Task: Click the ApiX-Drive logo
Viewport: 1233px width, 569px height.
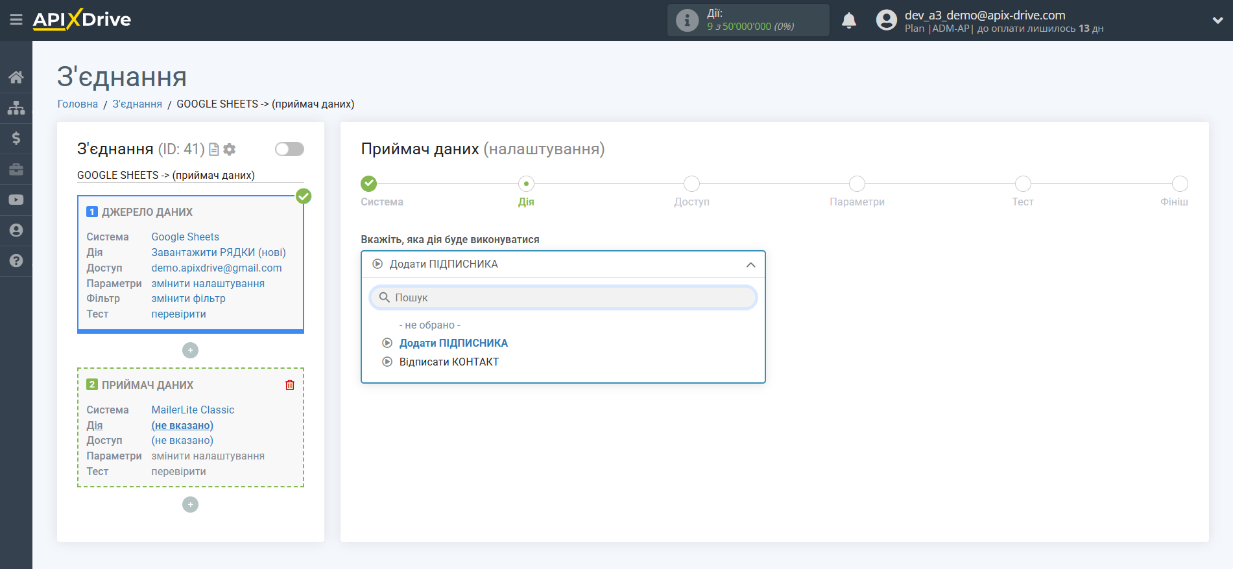Action: (82, 19)
